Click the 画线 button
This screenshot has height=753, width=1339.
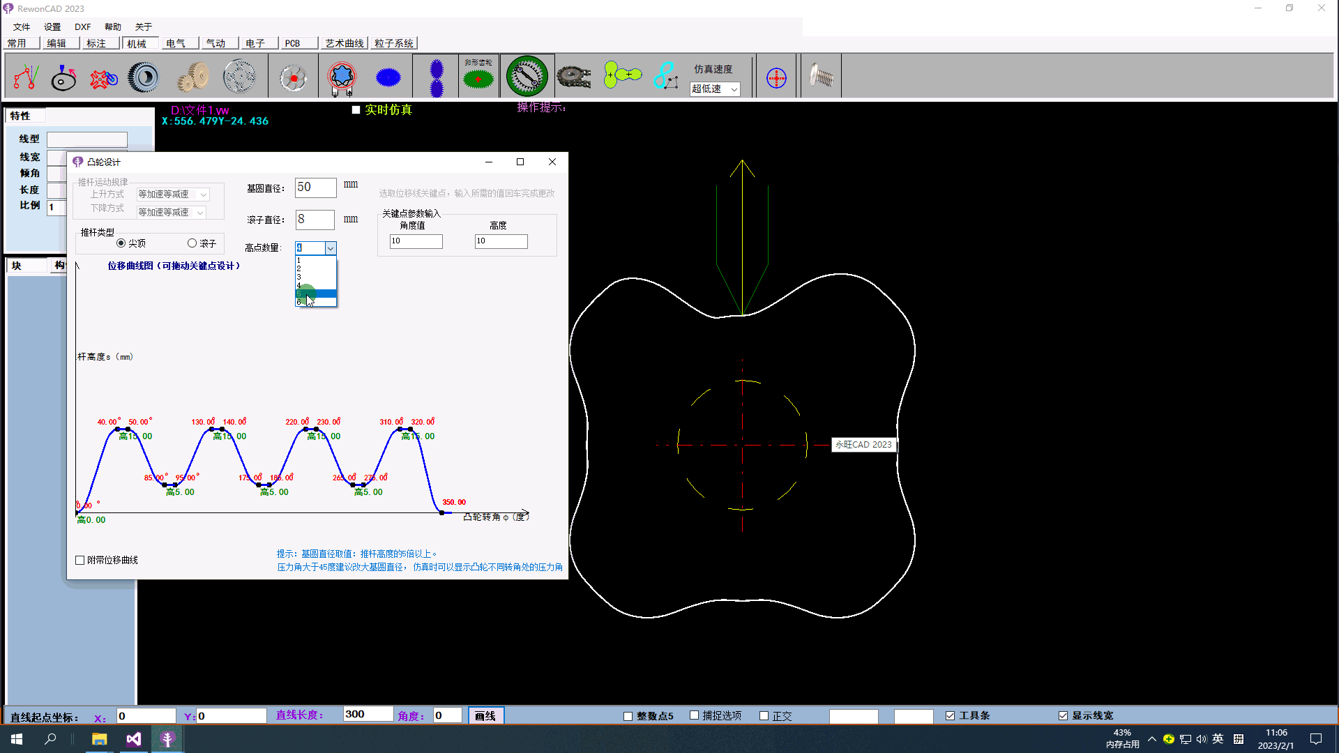coord(485,715)
